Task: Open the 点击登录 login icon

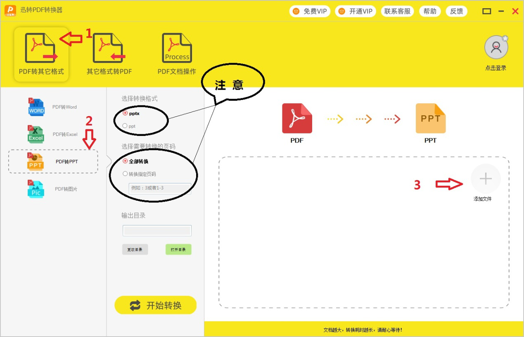Action: pos(496,47)
